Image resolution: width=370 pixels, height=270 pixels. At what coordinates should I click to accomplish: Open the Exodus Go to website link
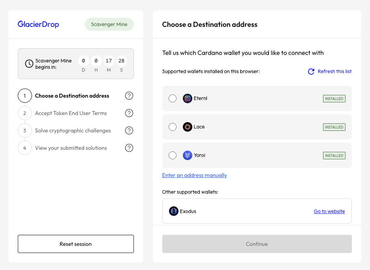pyautogui.click(x=329, y=211)
